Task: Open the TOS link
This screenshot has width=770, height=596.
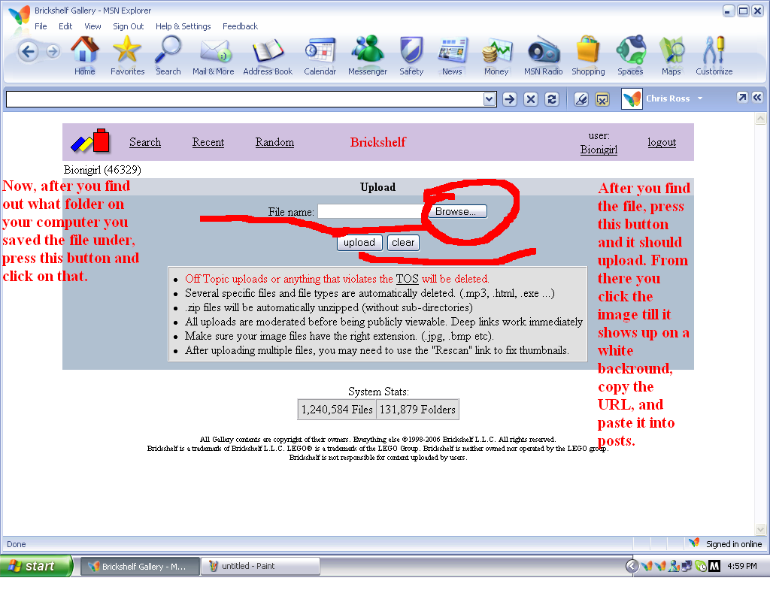Action: 407,279
